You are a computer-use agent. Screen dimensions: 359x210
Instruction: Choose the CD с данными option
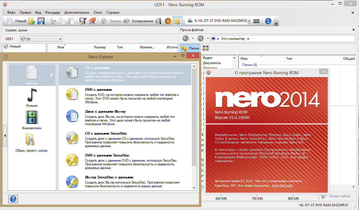click(x=125, y=75)
